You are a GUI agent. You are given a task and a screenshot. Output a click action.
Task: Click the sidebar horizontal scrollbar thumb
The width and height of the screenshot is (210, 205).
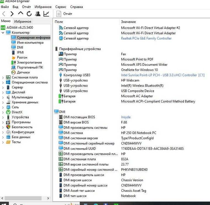(x=23, y=198)
